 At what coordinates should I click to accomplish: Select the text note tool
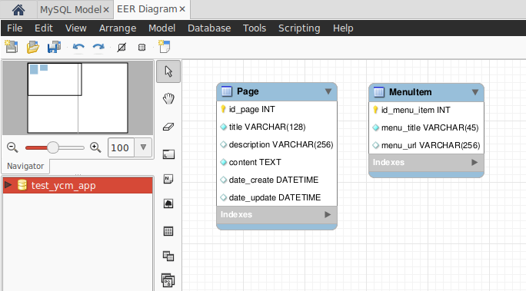point(168,179)
